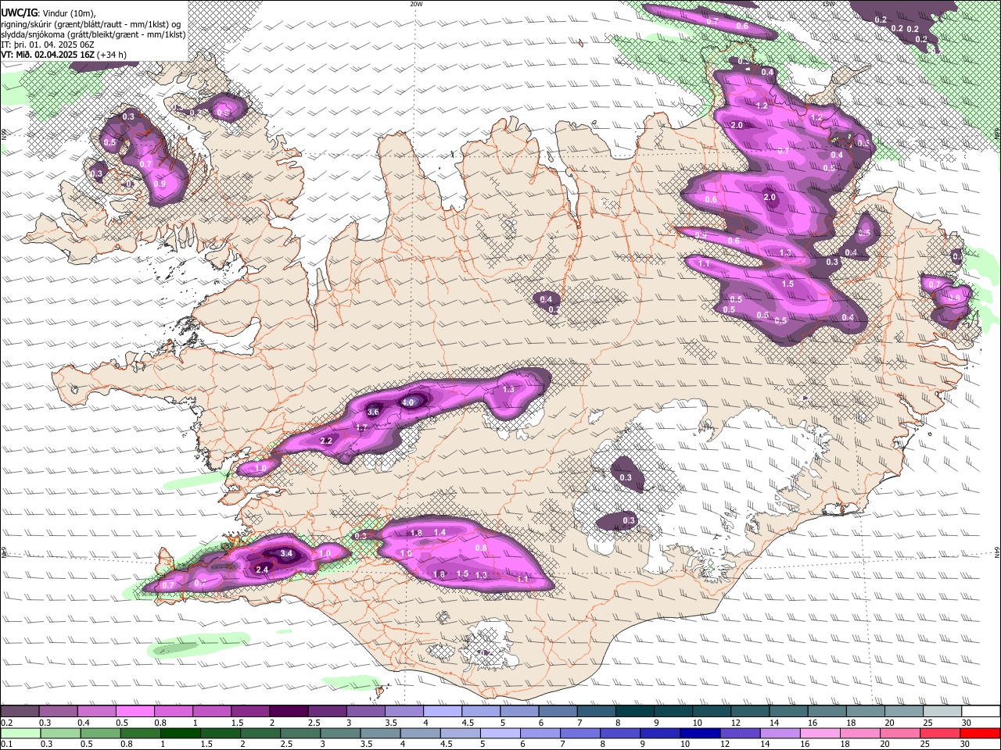The image size is (1001, 750).
Task: Select the 'slydda/snjókoma' legend description line
Action: tap(93, 34)
